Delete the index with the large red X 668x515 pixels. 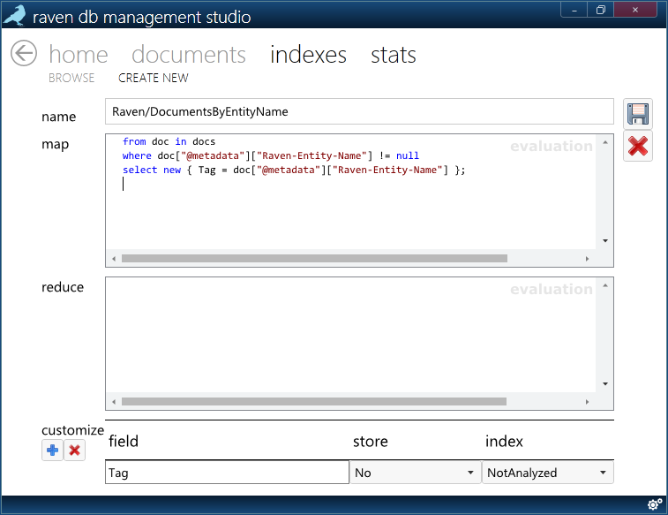click(638, 147)
